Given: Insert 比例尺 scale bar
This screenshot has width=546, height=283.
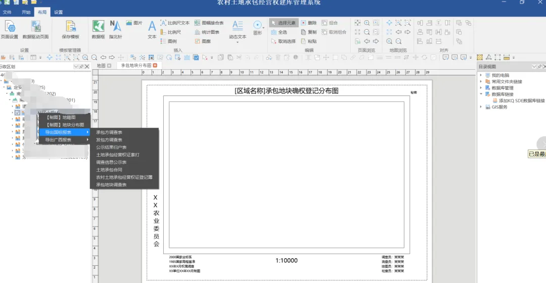Looking at the screenshot, I should pyautogui.click(x=171, y=32).
